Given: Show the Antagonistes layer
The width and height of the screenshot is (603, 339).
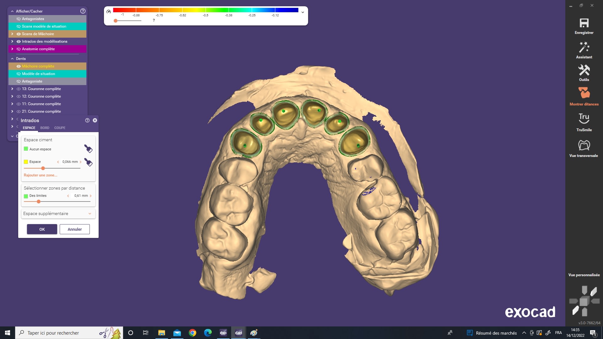Looking at the screenshot, I should coord(19,19).
